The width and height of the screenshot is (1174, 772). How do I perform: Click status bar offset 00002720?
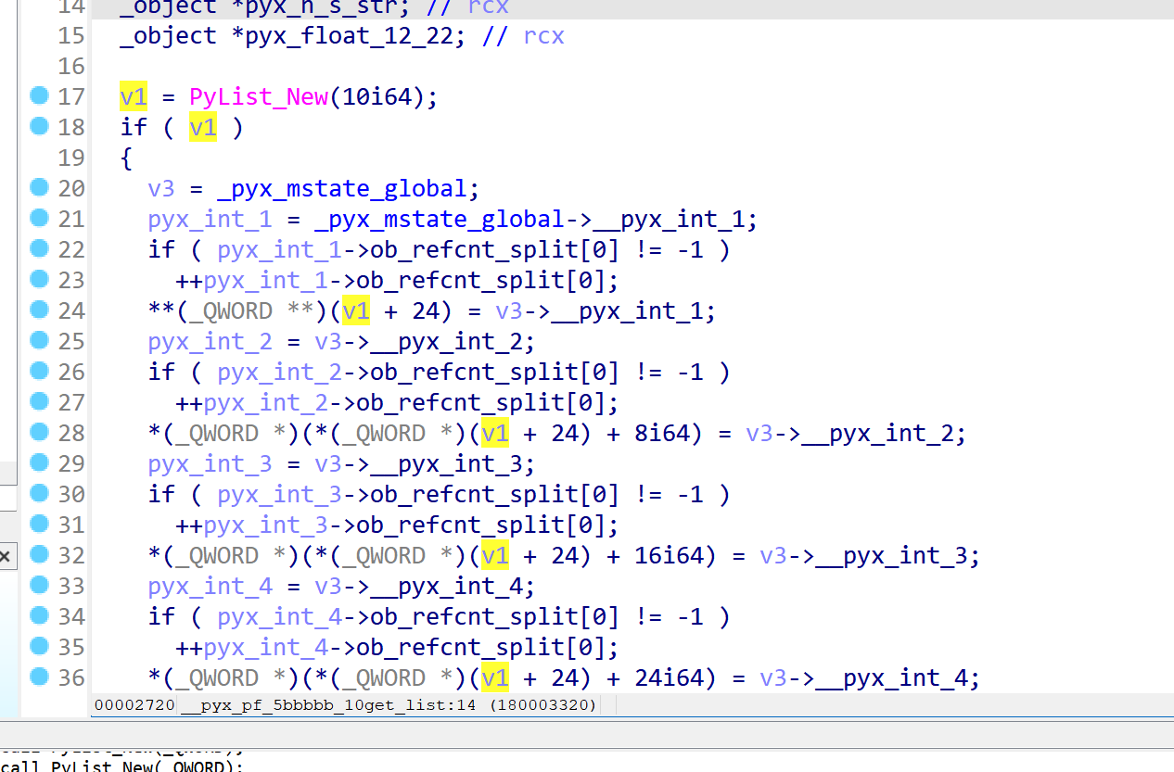[134, 705]
